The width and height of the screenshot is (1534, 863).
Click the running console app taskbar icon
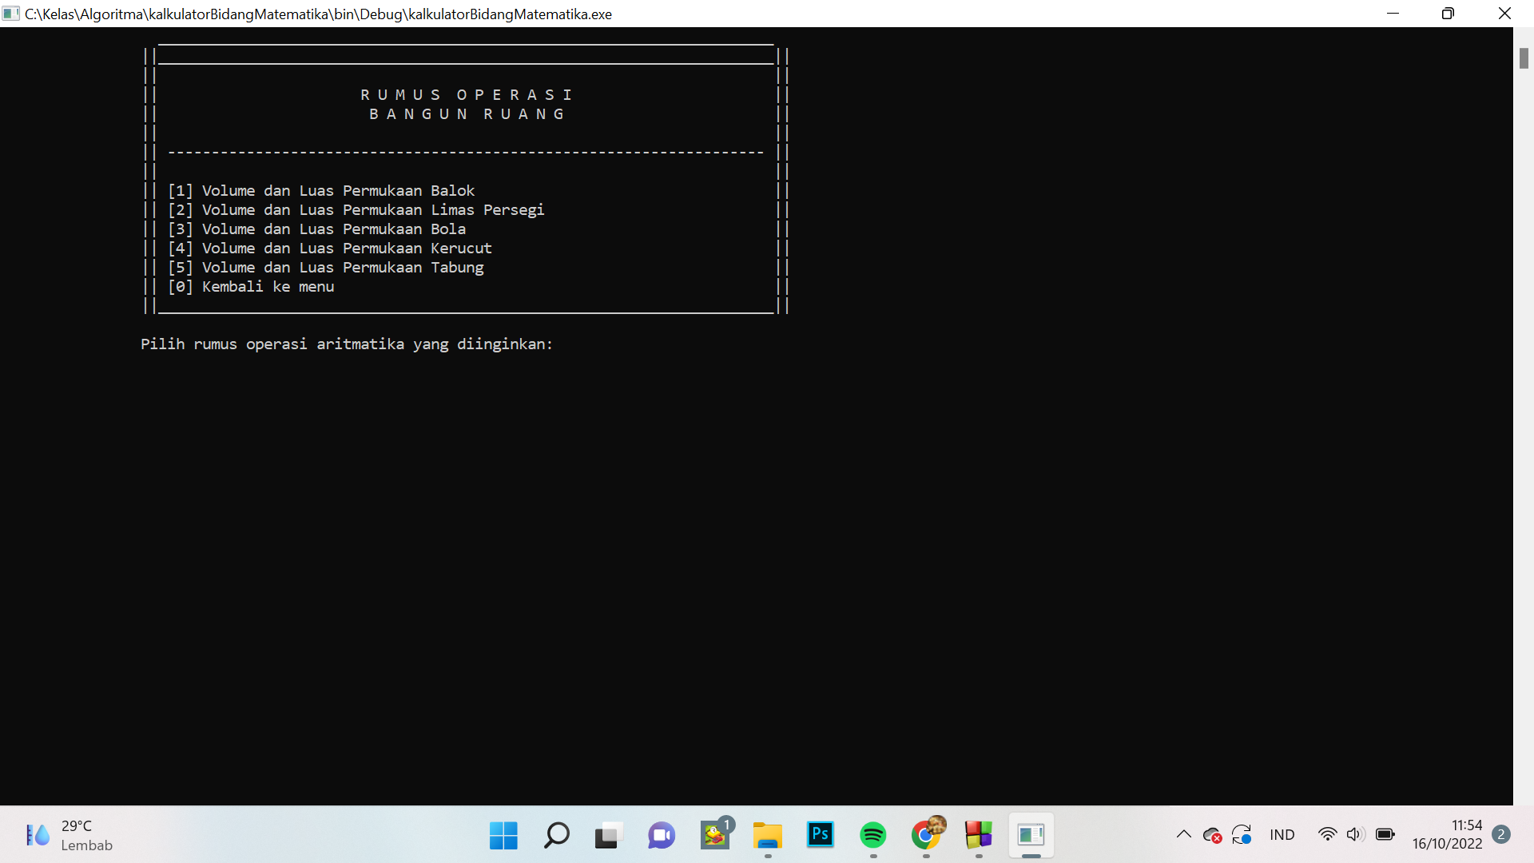1031,836
